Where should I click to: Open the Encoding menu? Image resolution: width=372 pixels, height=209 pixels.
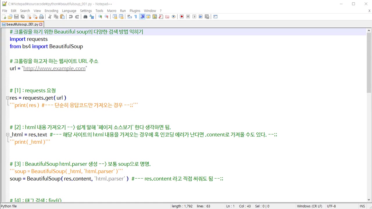coord(51,11)
